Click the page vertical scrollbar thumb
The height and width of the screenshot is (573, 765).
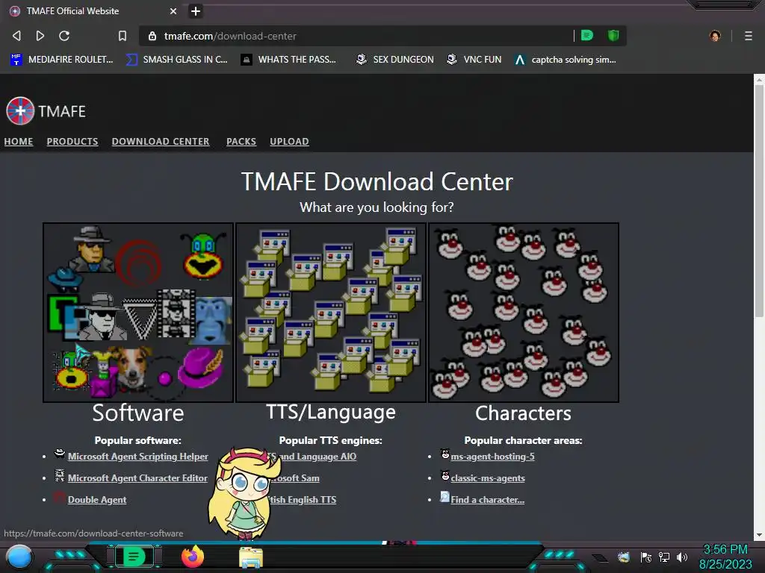pyautogui.click(x=759, y=201)
